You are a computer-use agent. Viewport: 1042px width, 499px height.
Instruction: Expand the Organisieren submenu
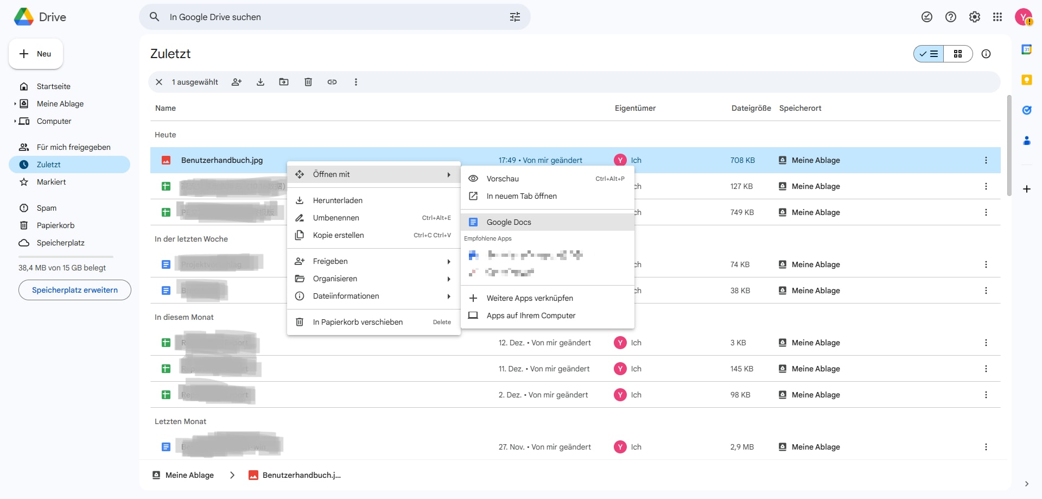click(x=373, y=279)
